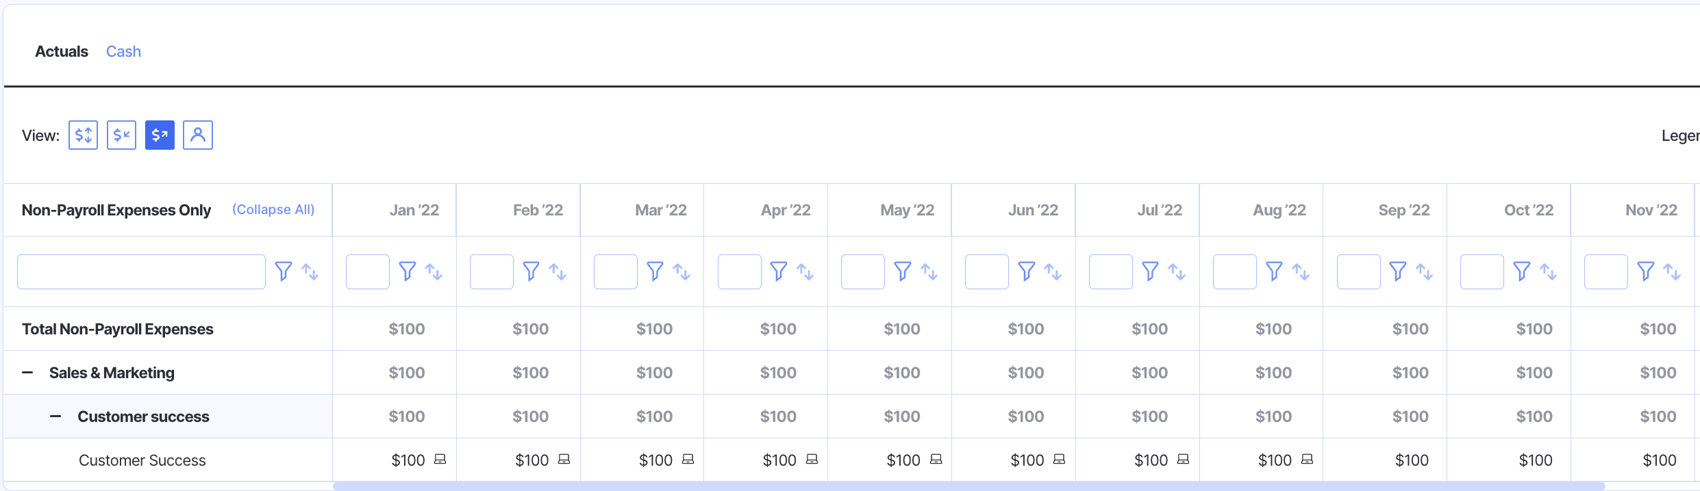Click sort arrows for expense name column
The image size is (1700, 491).
tap(310, 271)
